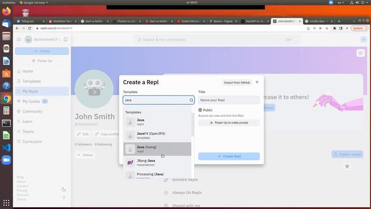Open the Pricing footer link
This screenshot has height=209, width=371.
tap(22, 190)
